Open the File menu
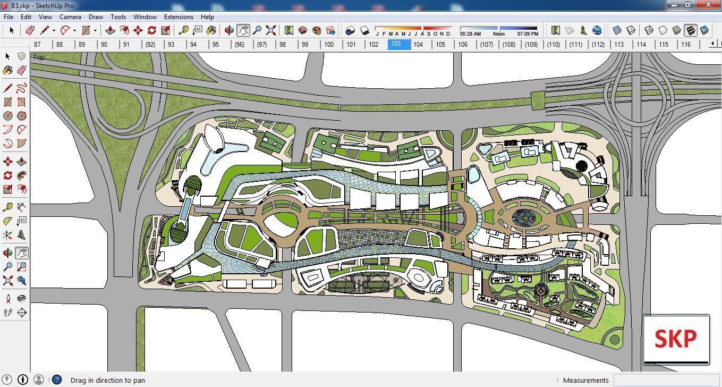Image resolution: width=722 pixels, height=387 pixels. pos(9,16)
